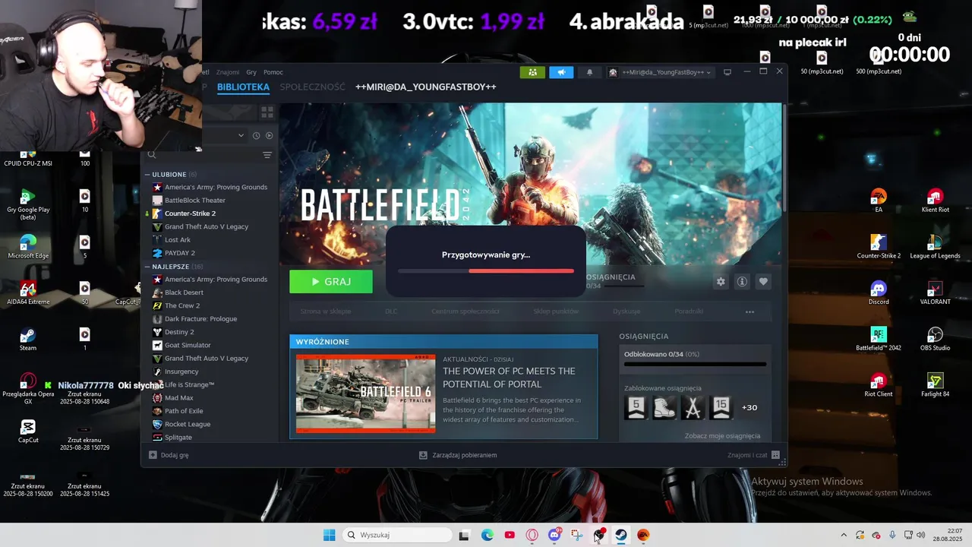This screenshot has height=547, width=972.
Task: Select Mad Max in library list
Action: click(179, 398)
